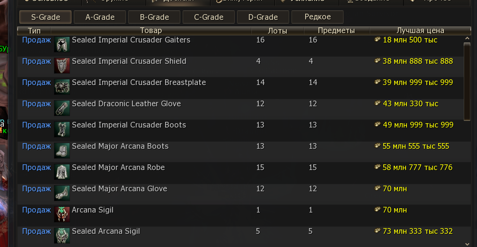Click the Sealed Imperial Crusader Shield icon
The width and height of the screenshot is (477, 247).
pos(62,65)
